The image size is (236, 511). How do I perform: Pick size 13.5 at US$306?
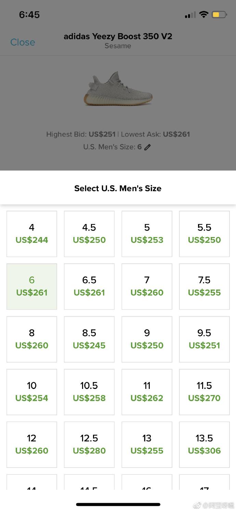click(204, 444)
